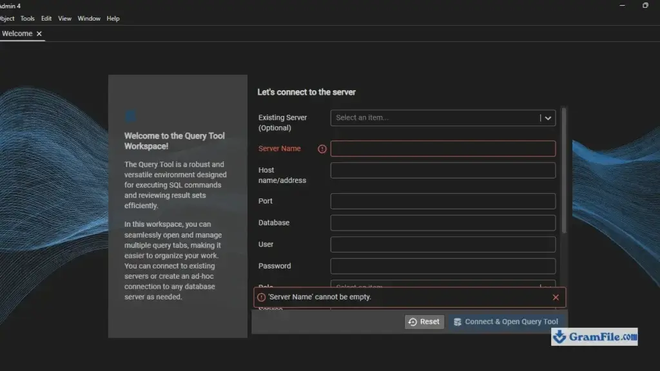Image resolution: width=660 pixels, height=371 pixels.
Task: Click the User input field
Action: [x=443, y=244]
